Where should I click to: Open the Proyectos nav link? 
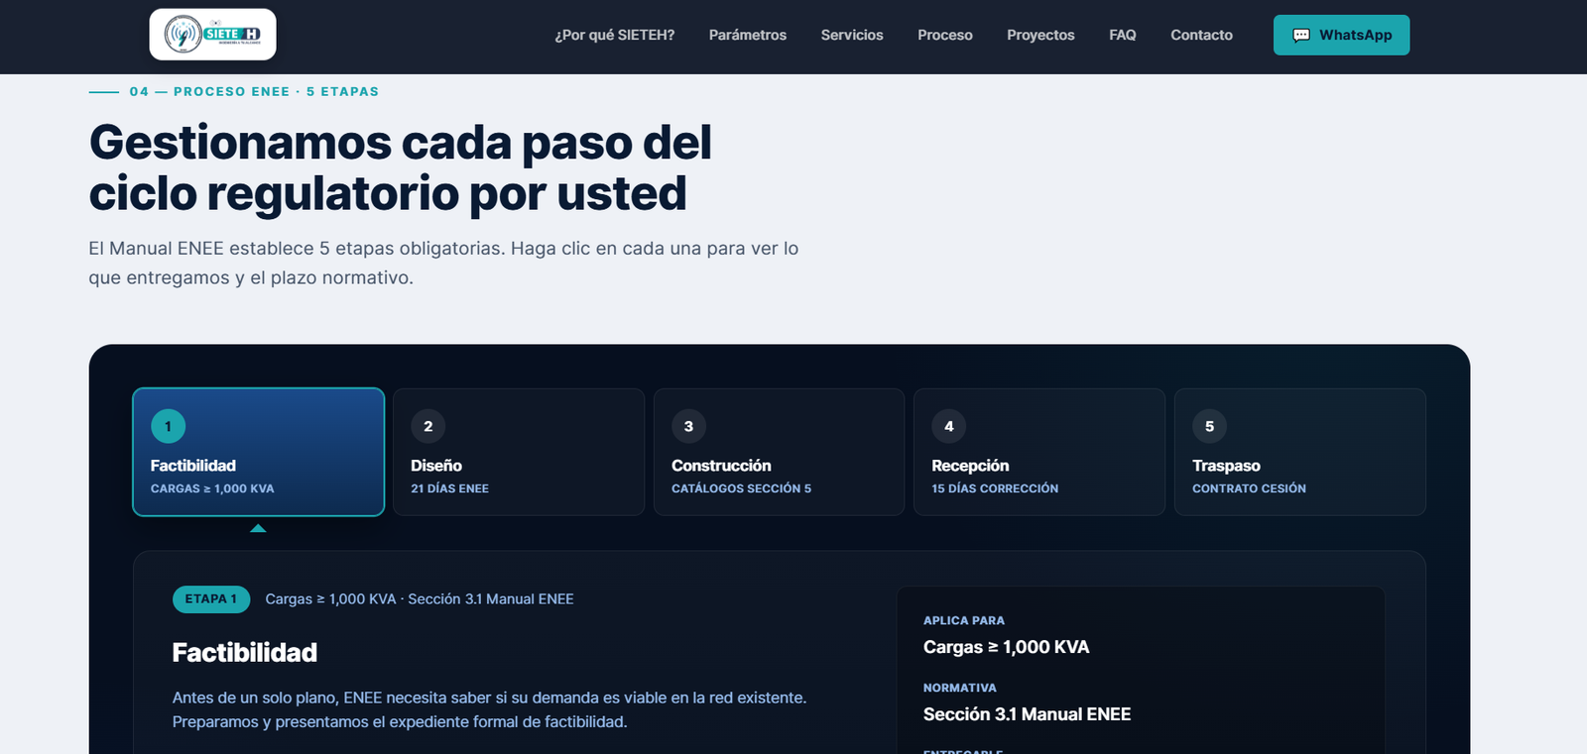[x=1040, y=35]
